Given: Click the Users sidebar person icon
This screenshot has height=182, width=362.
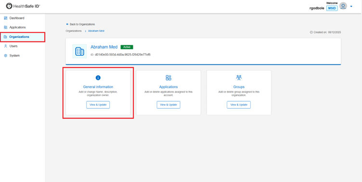Looking at the screenshot, I should (6, 46).
